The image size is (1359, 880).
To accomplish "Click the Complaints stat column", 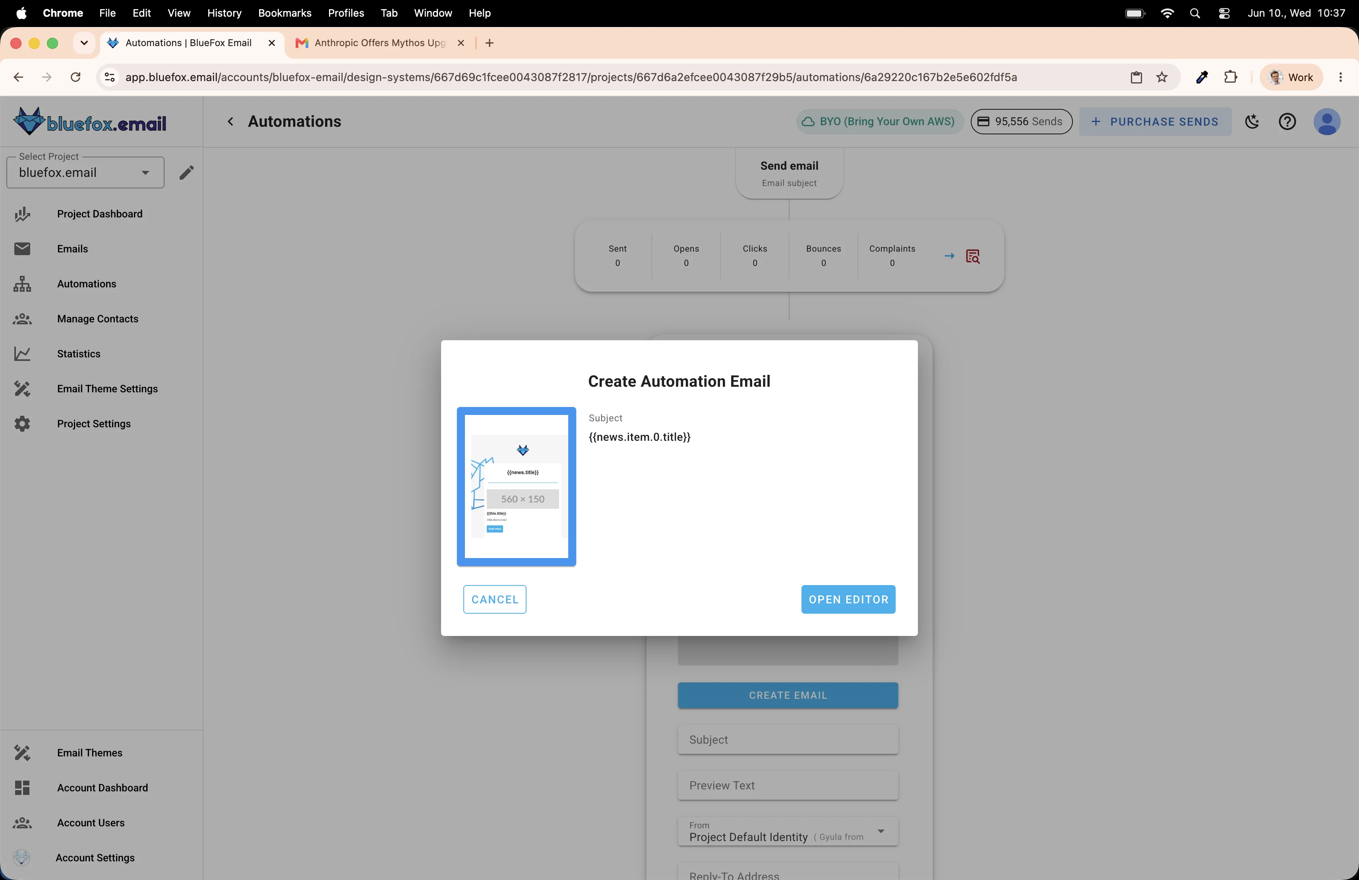I will tap(892, 255).
